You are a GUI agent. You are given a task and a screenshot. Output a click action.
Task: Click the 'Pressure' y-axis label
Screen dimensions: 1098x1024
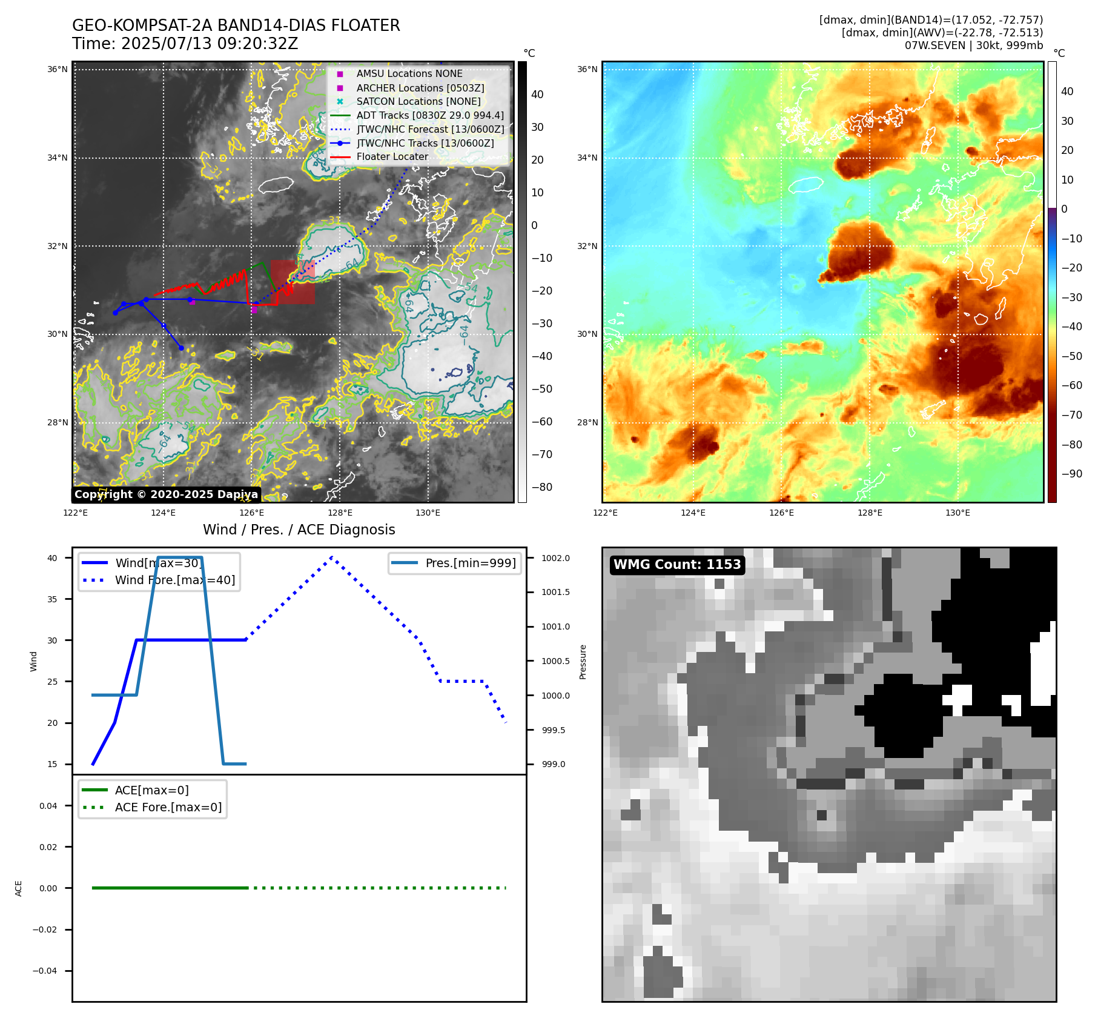coord(583,662)
